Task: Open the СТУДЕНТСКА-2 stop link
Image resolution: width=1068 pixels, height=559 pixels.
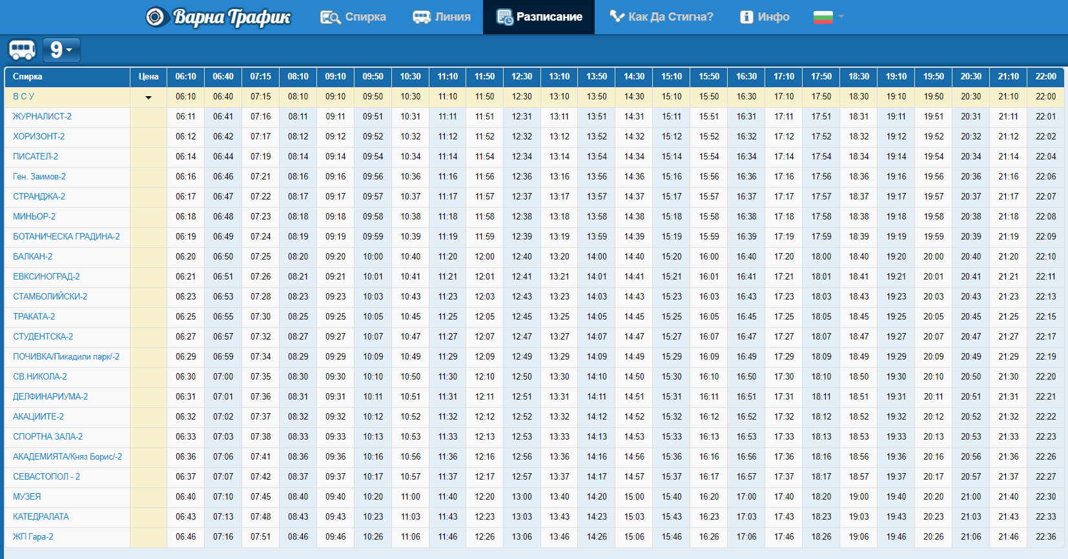Action: click(x=43, y=336)
